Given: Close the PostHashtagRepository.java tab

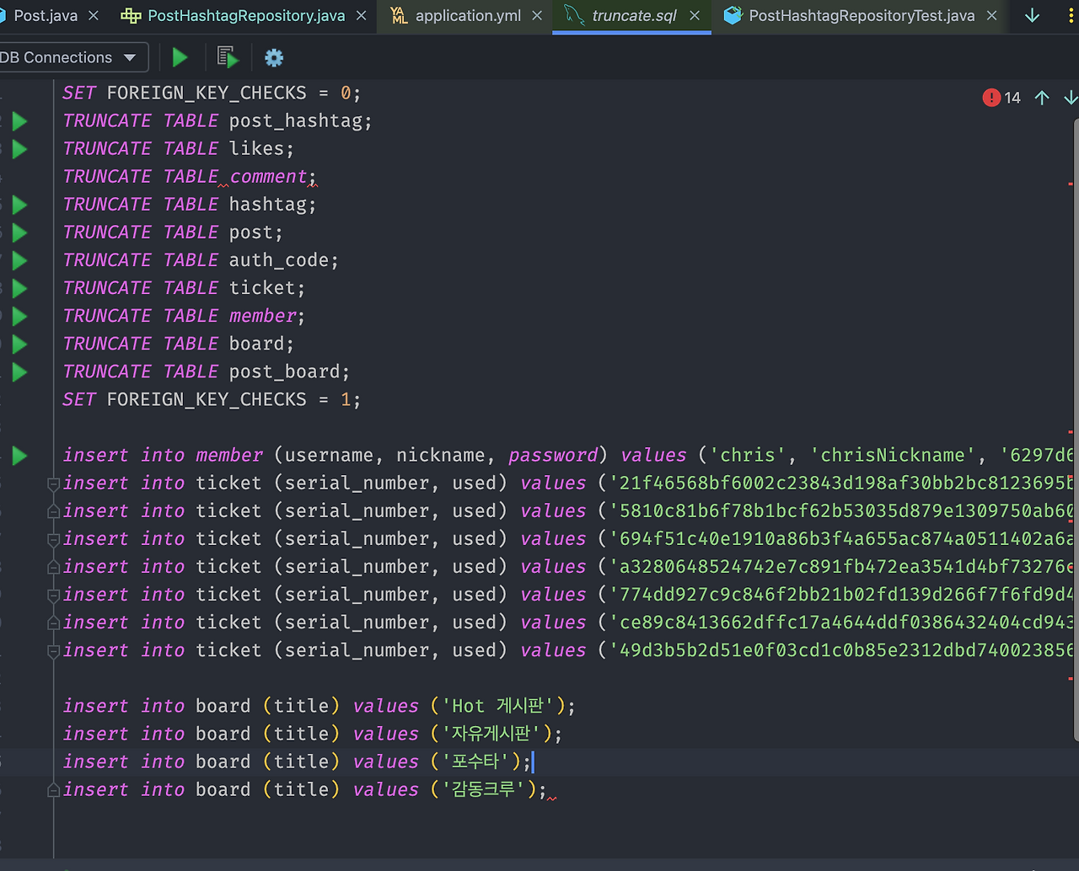Looking at the screenshot, I should click(361, 15).
